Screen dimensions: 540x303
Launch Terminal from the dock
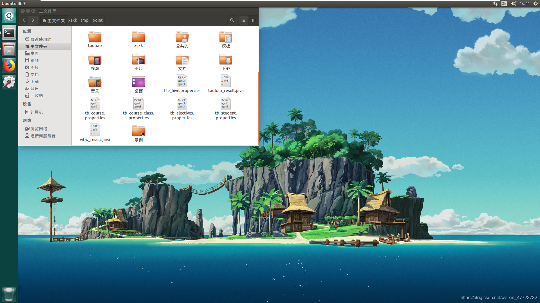coord(9,33)
